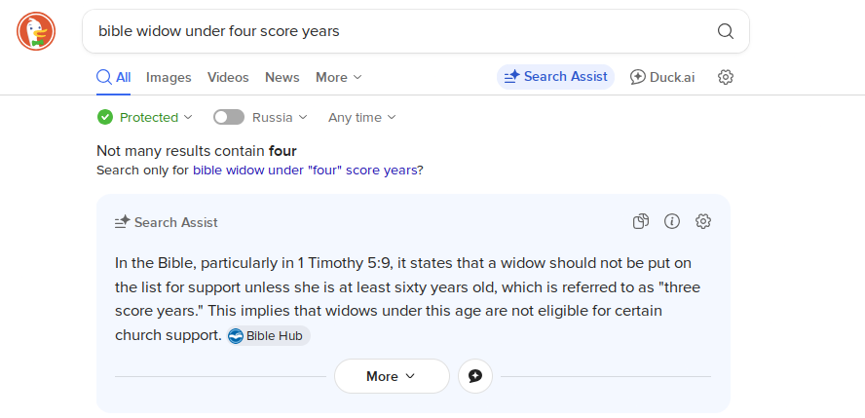
Task: Click the DuckDuckGo logo
Action: click(x=36, y=31)
